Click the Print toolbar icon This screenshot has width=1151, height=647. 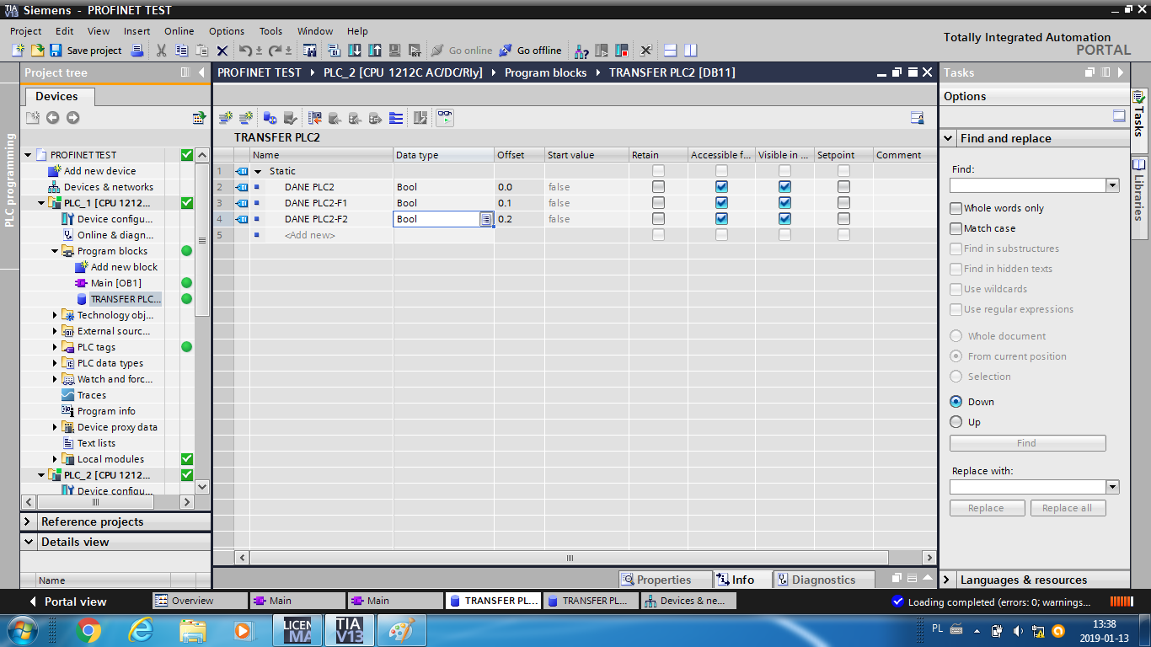137,51
